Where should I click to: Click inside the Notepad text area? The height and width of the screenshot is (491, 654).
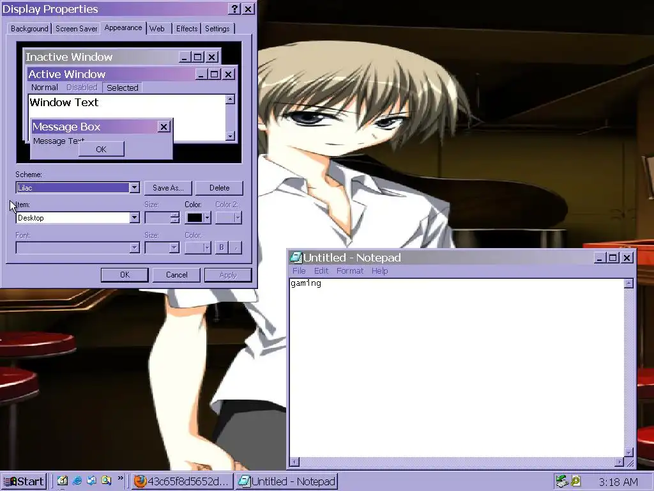[457, 368]
